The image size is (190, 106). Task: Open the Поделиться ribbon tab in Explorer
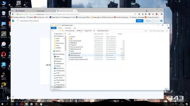click(68, 28)
